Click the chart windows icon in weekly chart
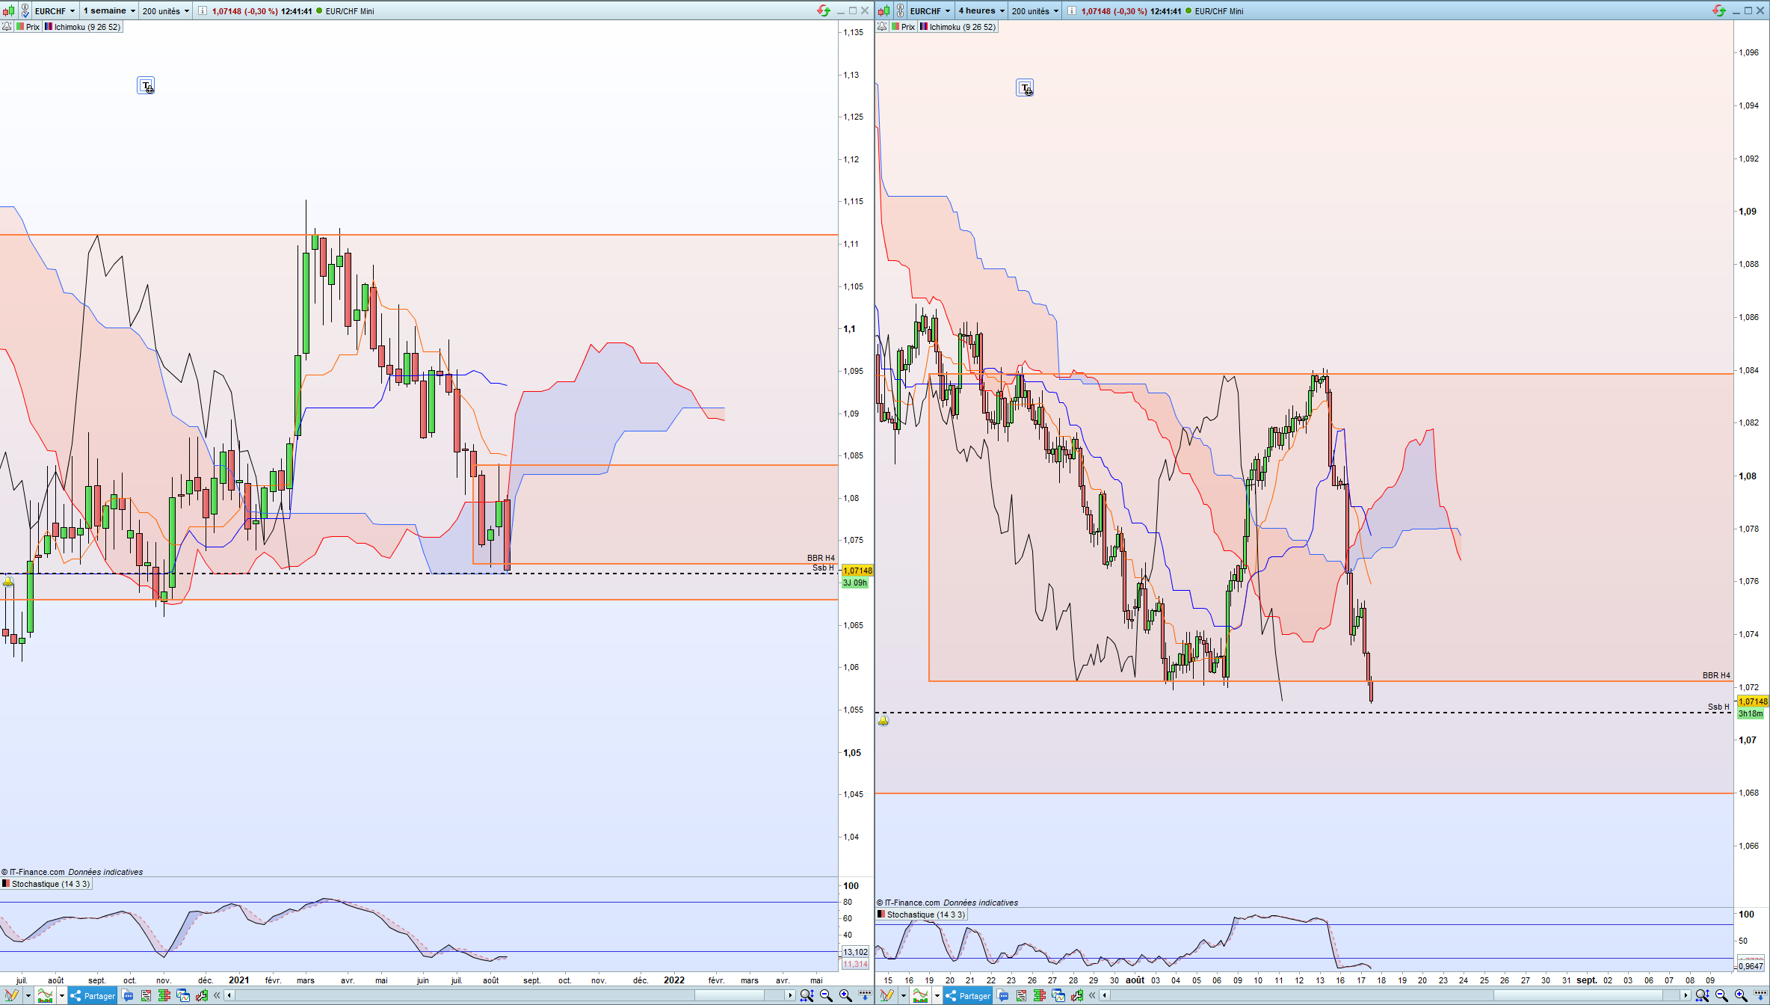Viewport: 1770px width, 1005px height. (x=182, y=995)
